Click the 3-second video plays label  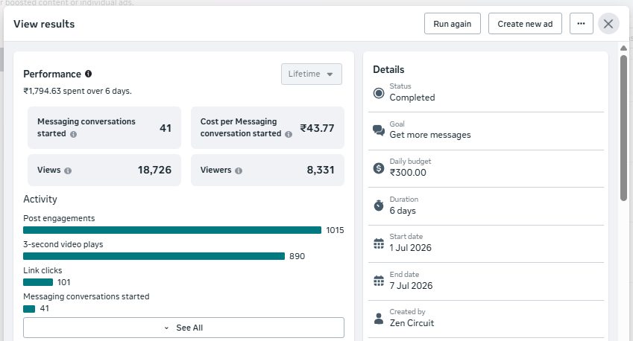63,244
